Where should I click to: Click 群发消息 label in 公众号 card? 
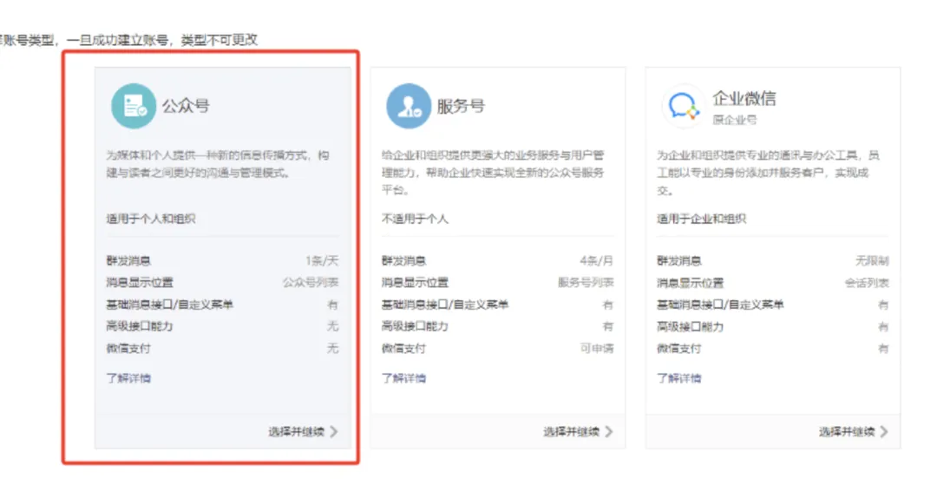click(x=128, y=260)
